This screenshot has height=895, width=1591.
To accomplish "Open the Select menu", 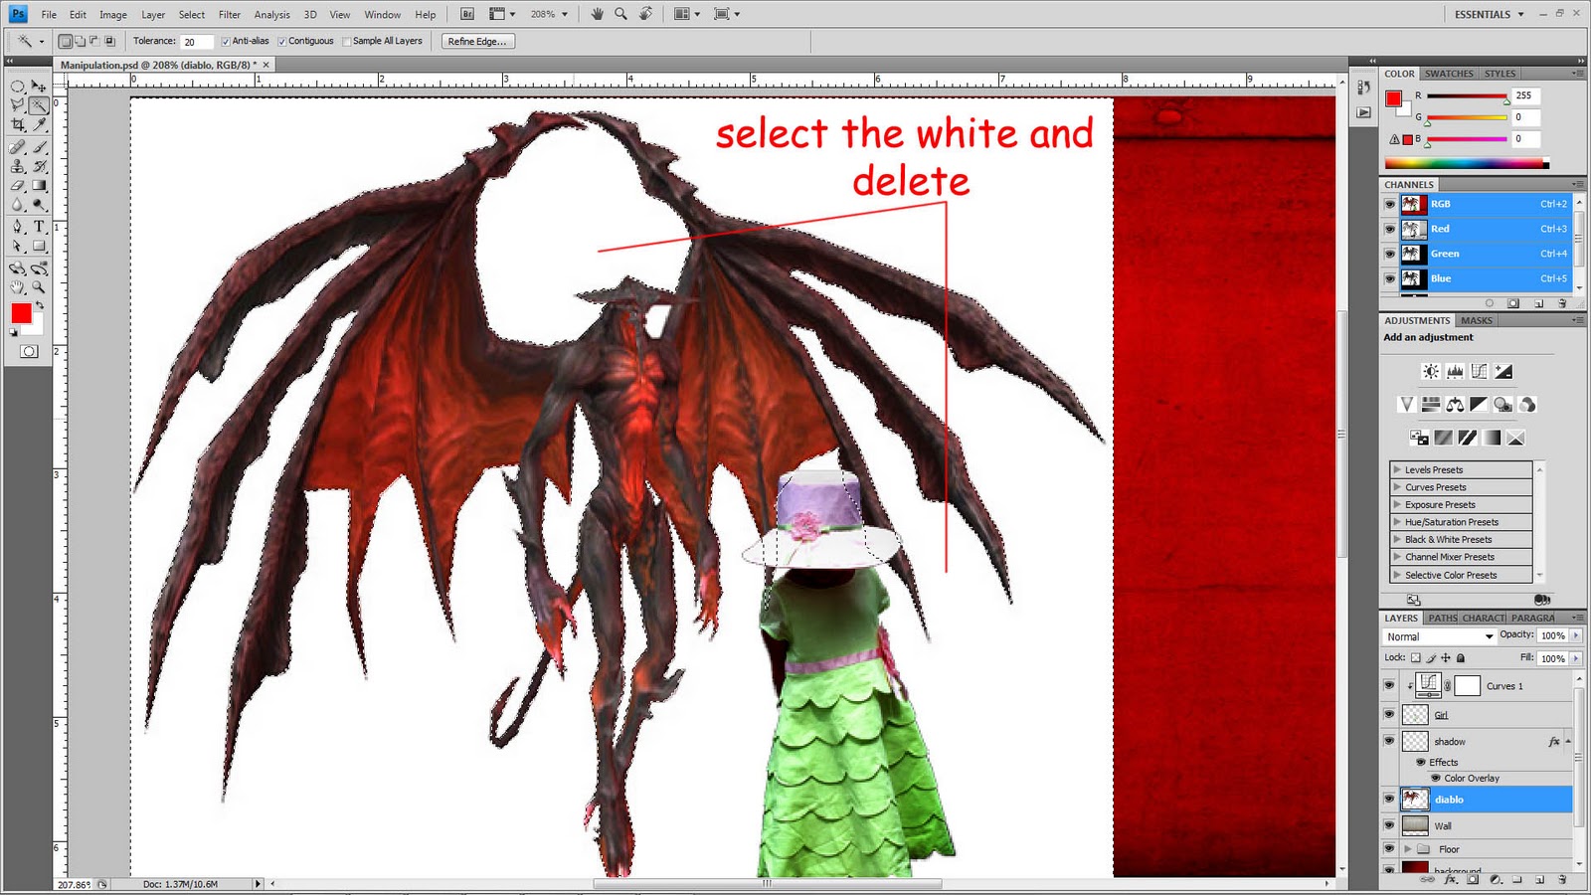I will (192, 15).
